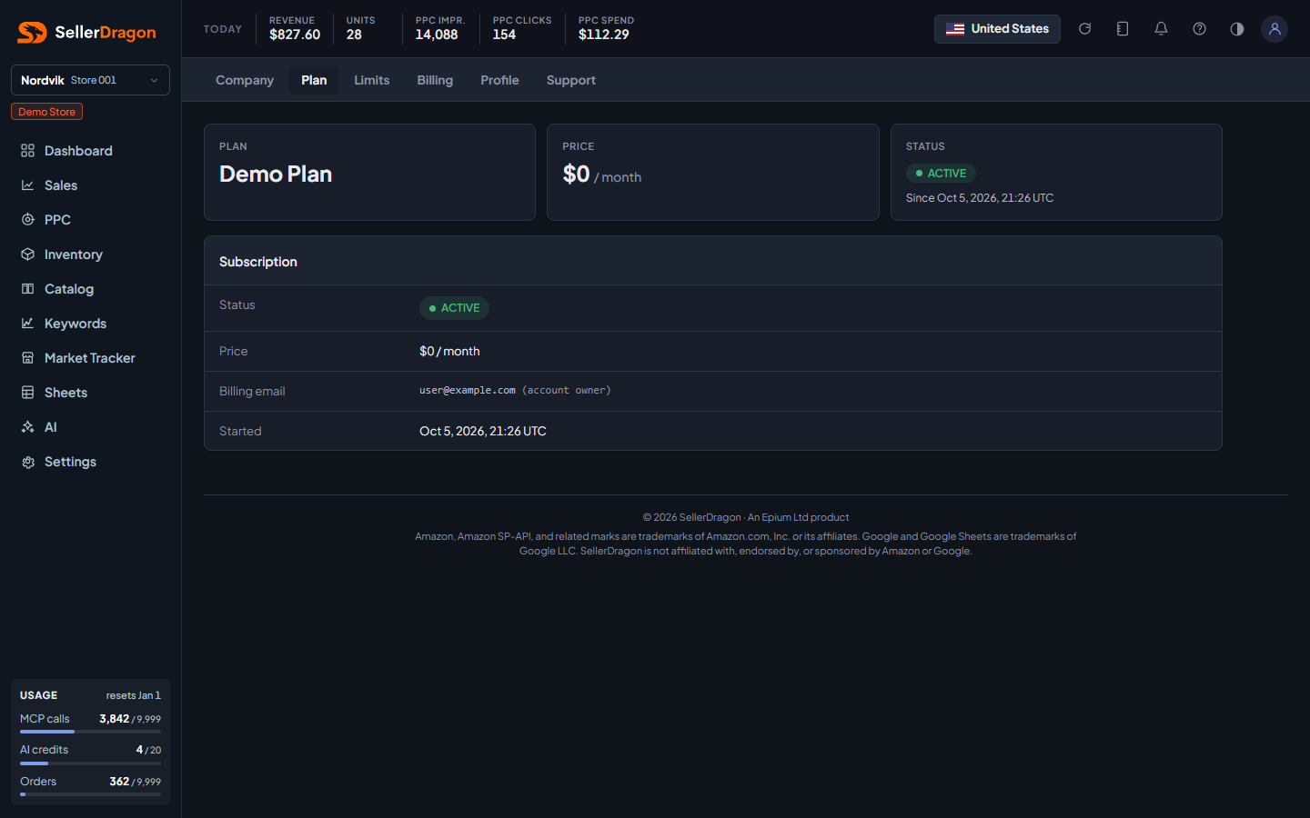Screen dimensions: 1310x818
Task: Click the Orders usage bar
Action: [90, 794]
